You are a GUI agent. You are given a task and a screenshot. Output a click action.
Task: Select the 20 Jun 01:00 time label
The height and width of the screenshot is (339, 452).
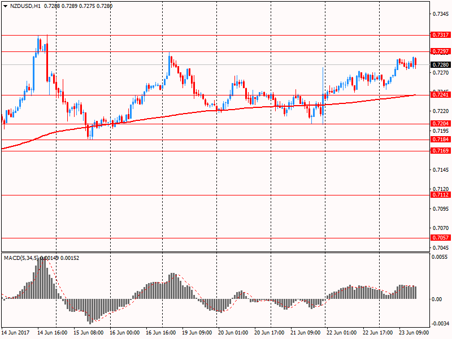(233, 332)
